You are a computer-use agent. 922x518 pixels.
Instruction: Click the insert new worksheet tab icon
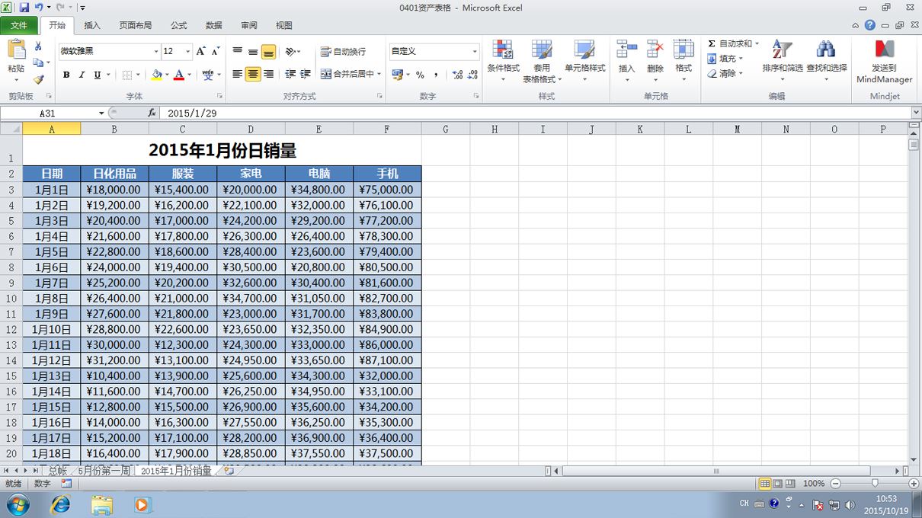tap(229, 472)
